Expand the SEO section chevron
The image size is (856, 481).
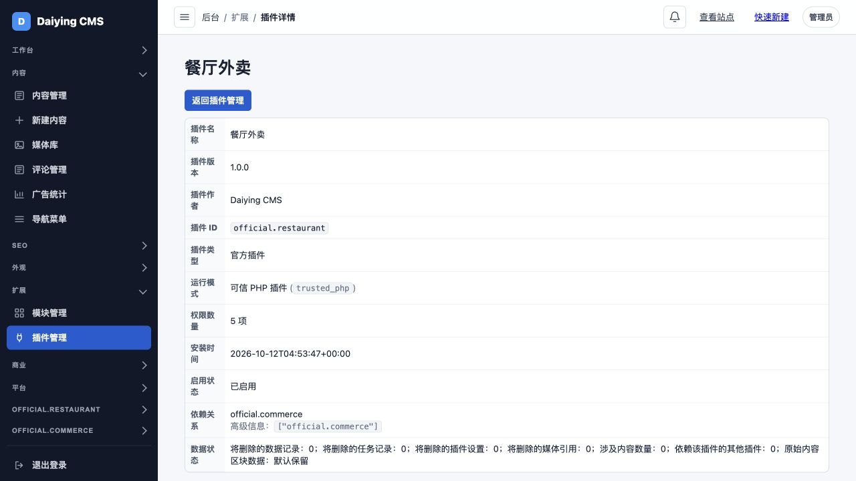click(x=144, y=246)
